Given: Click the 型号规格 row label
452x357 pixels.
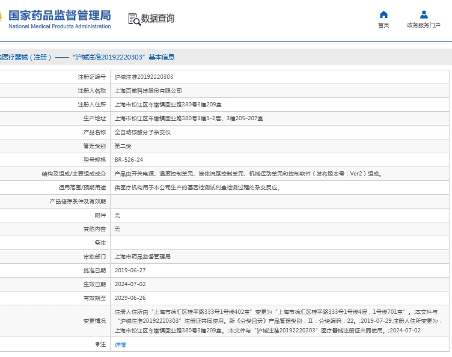Looking at the screenshot, I should [94, 160].
